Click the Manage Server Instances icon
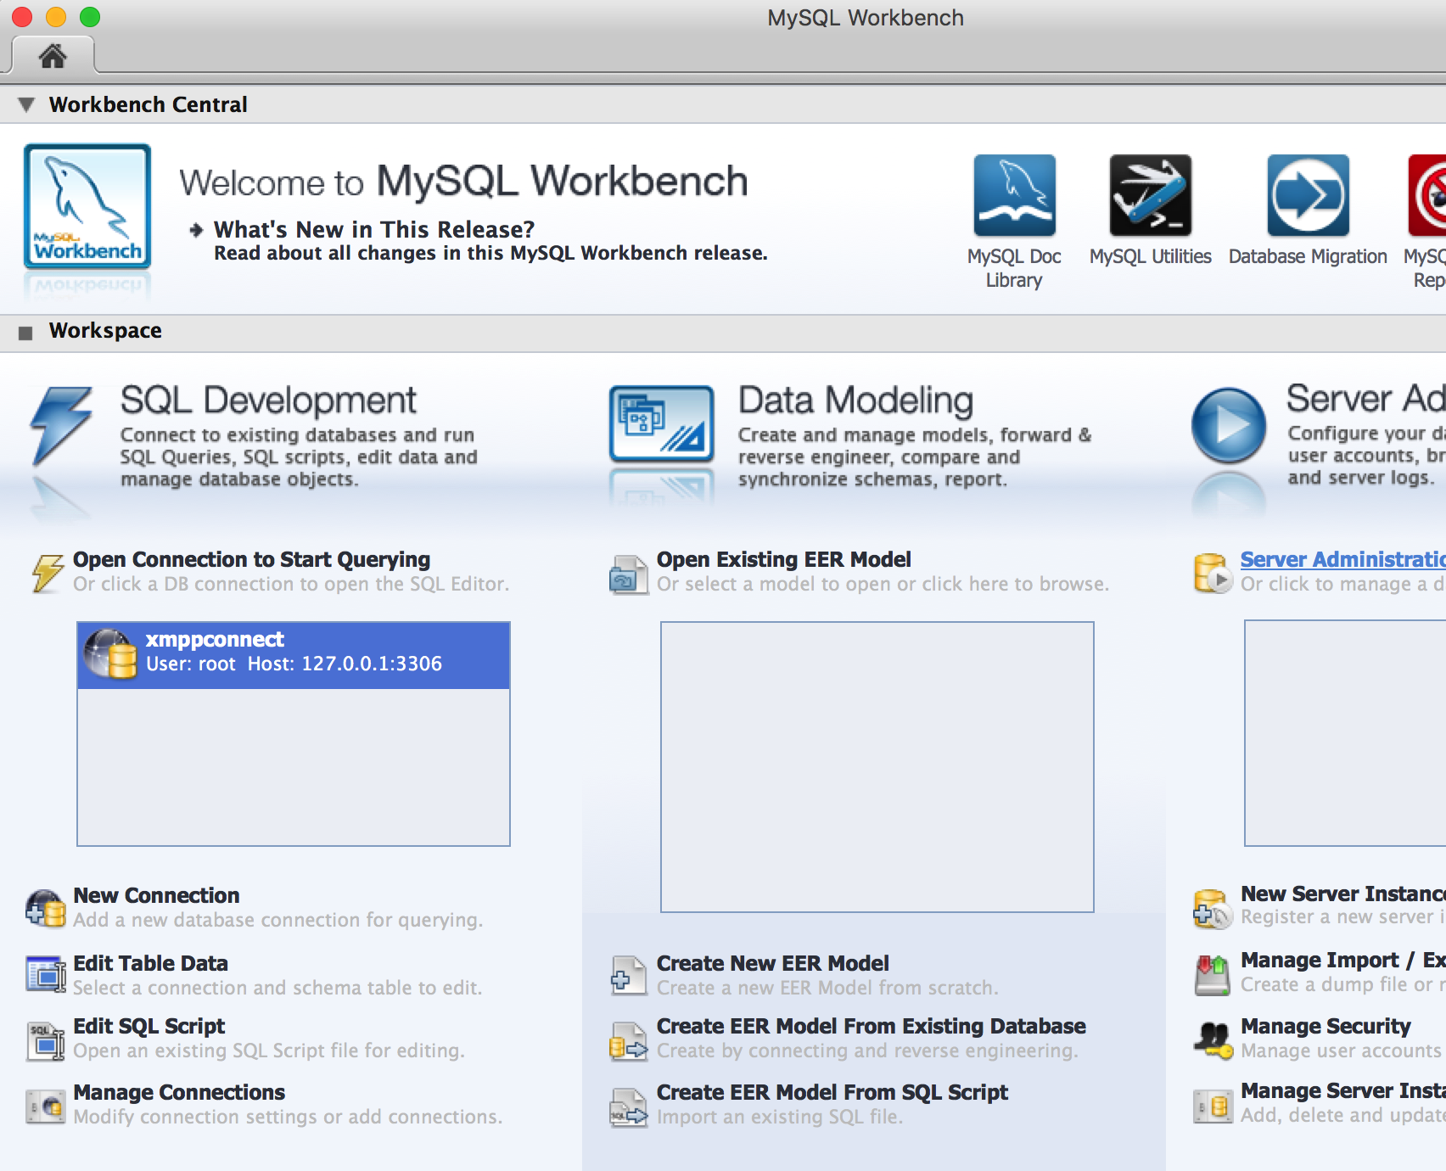 1213,1107
